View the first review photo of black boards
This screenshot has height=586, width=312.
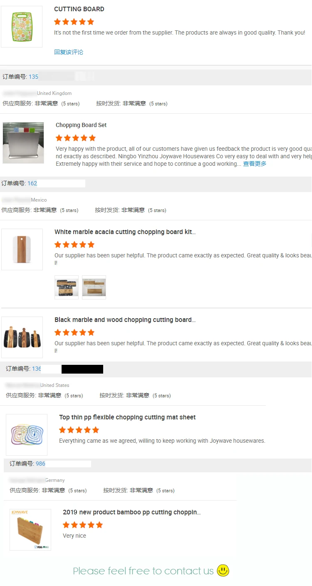pyautogui.click(x=67, y=287)
